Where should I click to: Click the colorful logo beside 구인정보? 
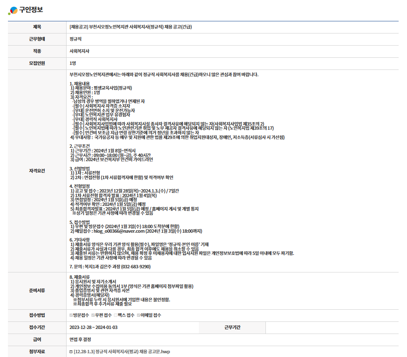[x=13, y=10]
